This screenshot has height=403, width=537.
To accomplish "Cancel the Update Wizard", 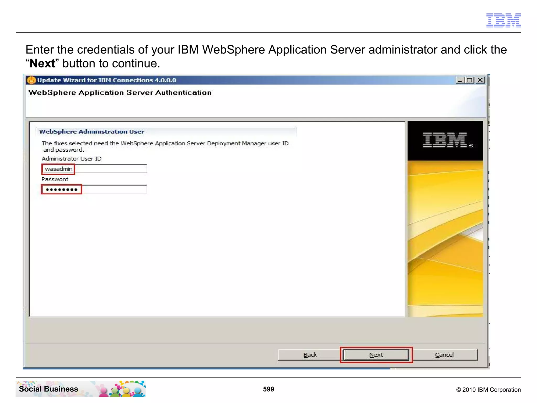I will (x=444, y=355).
